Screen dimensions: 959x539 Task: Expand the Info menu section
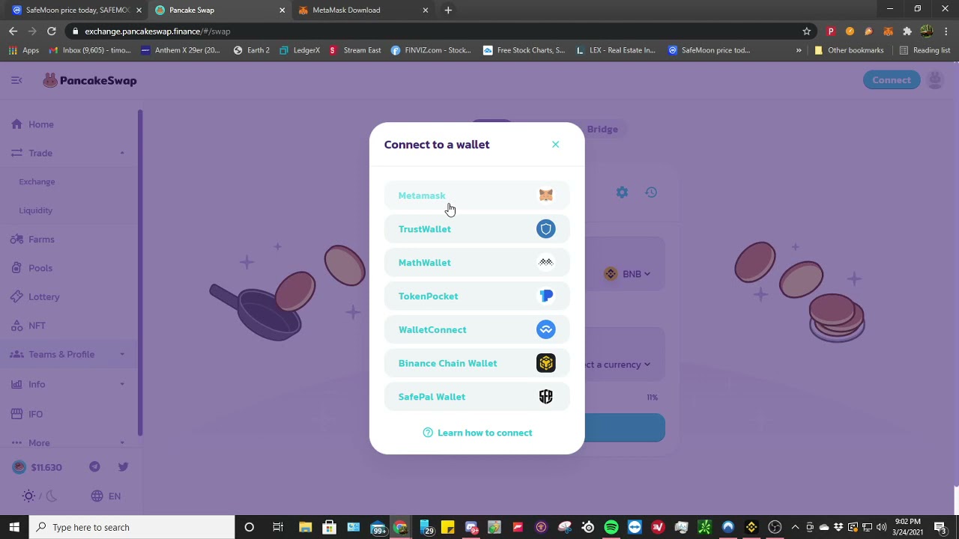tap(69, 384)
